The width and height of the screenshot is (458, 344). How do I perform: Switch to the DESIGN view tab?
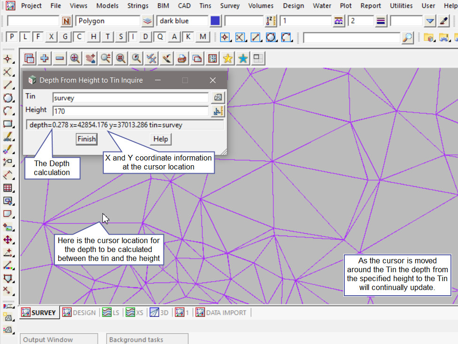click(79, 313)
